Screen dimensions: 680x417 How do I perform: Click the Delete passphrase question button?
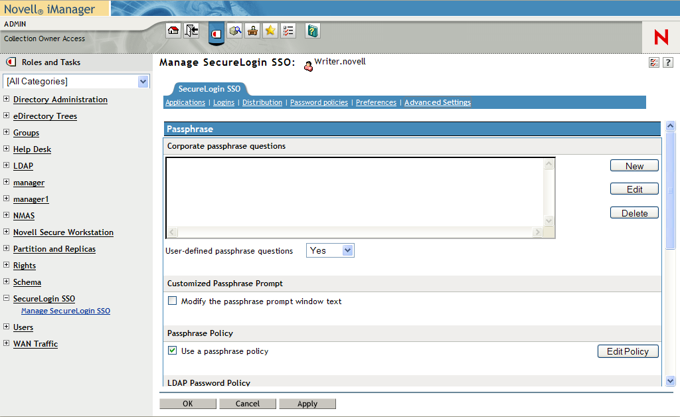click(x=634, y=213)
